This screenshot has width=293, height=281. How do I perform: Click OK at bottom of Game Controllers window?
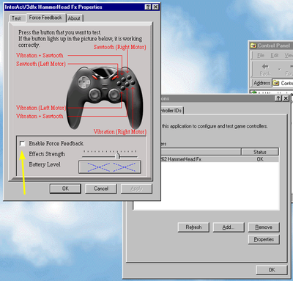pyautogui.click(x=272, y=270)
